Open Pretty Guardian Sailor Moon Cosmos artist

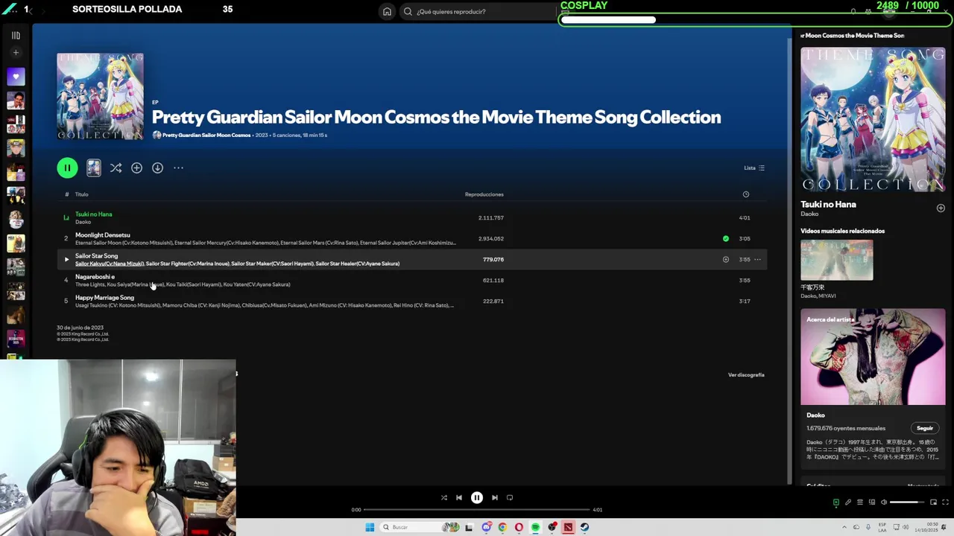coord(206,135)
